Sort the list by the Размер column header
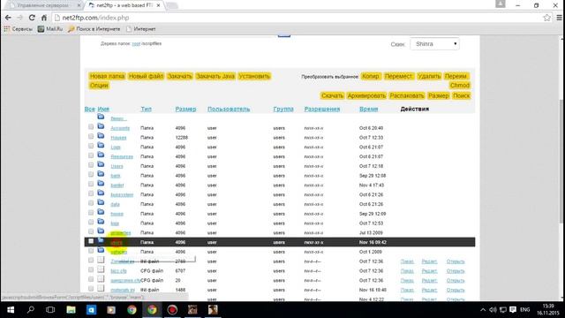 [185, 109]
